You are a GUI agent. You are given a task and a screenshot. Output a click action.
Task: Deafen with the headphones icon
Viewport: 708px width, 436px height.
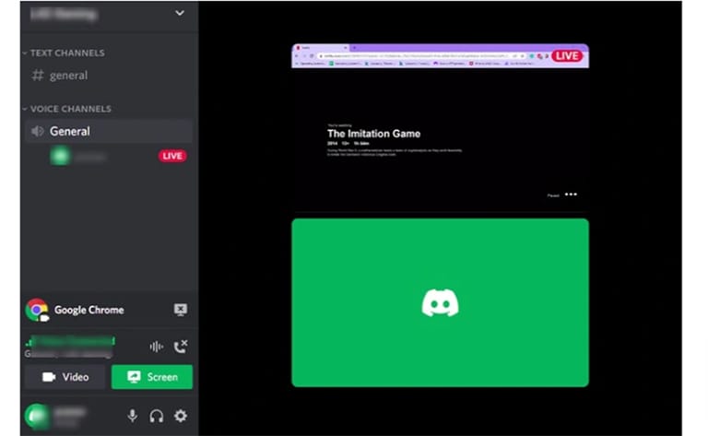click(156, 416)
